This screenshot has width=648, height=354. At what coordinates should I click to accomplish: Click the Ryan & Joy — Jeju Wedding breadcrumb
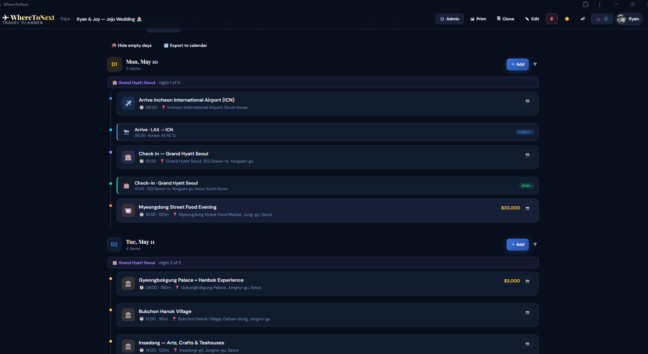tap(109, 19)
